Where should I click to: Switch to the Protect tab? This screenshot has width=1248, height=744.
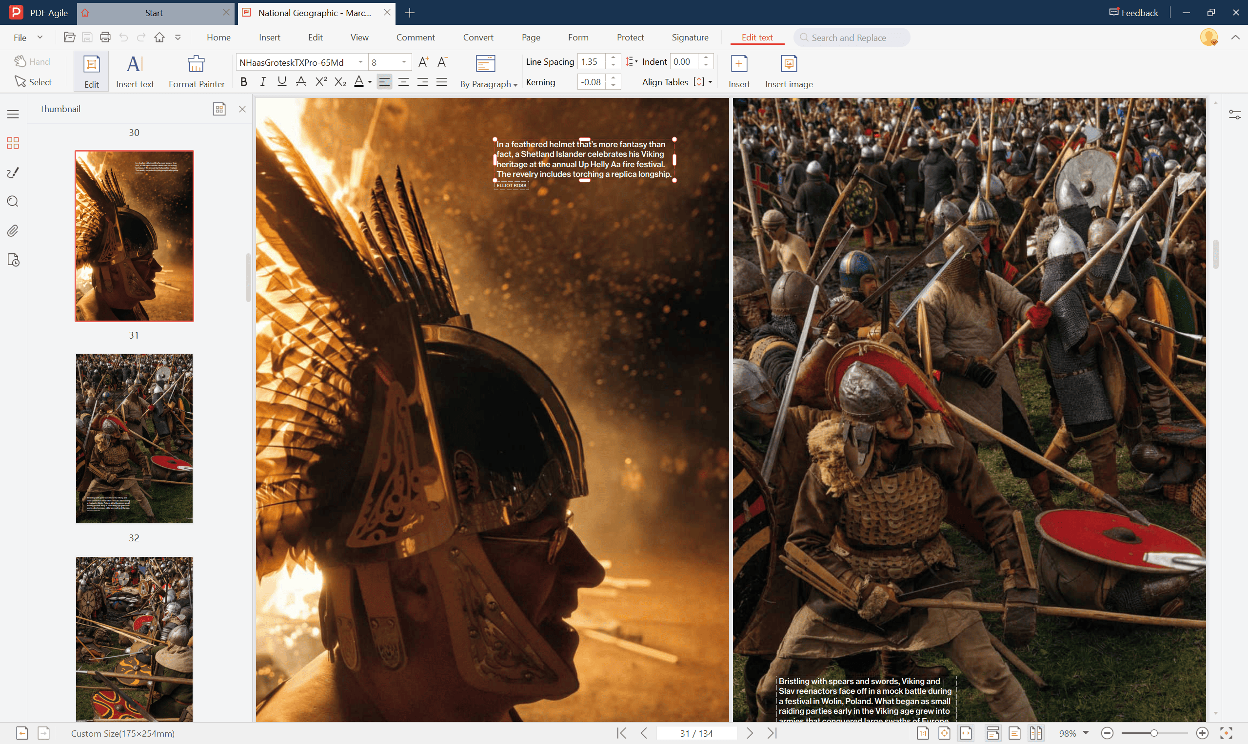coord(630,38)
